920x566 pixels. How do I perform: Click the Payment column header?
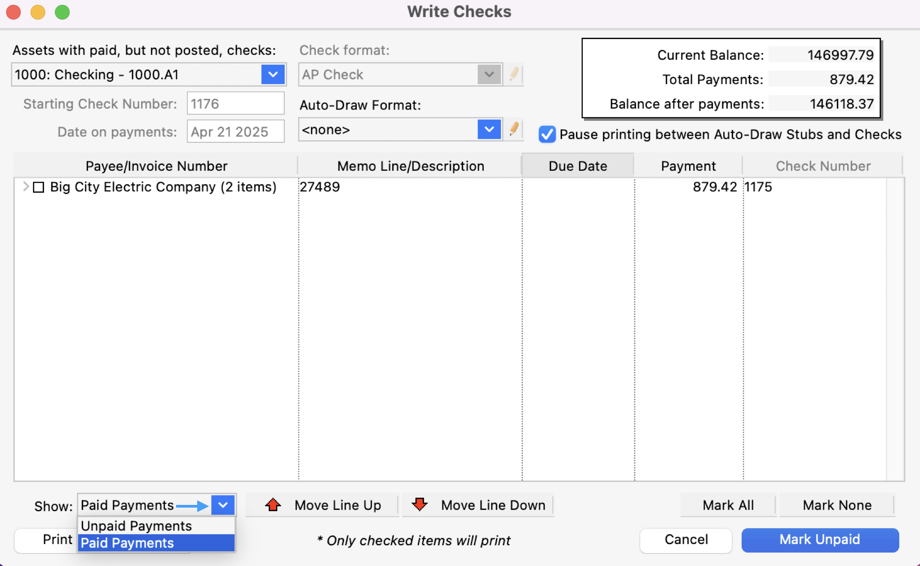688,166
